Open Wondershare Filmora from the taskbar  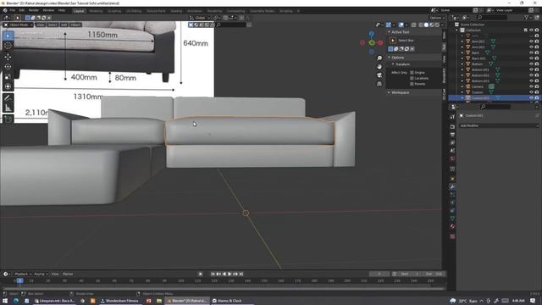[119, 301]
